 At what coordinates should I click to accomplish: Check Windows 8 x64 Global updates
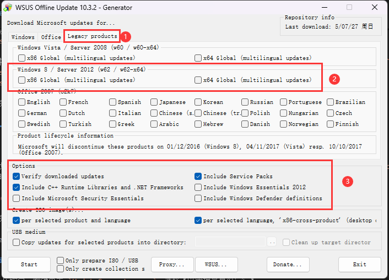pyautogui.click(x=198, y=80)
